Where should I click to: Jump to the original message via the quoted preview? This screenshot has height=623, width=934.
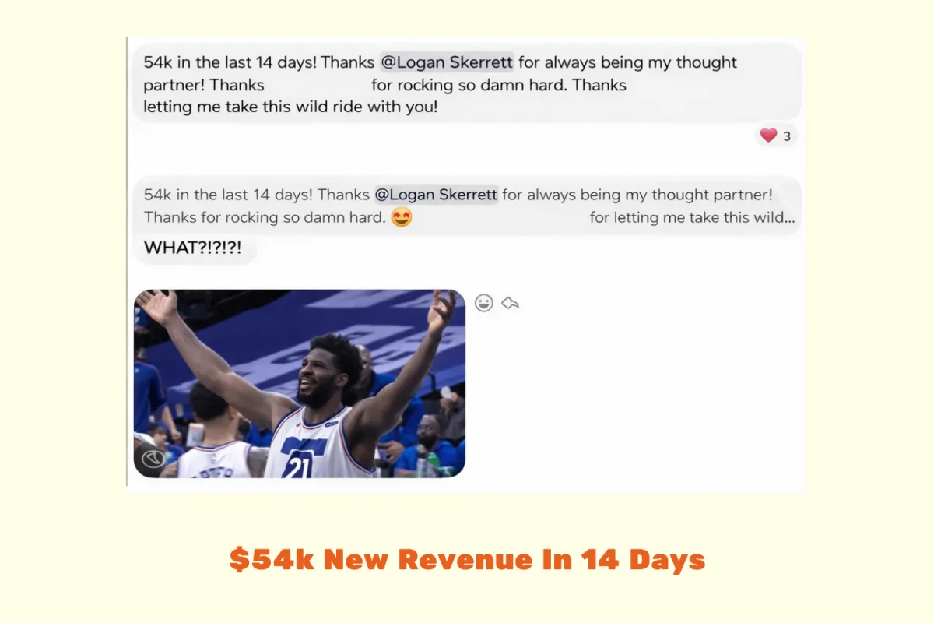click(467, 206)
